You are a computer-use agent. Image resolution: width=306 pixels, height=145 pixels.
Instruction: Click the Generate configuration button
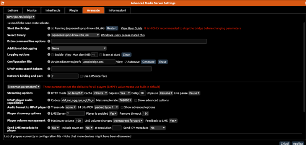[x=148, y=62]
